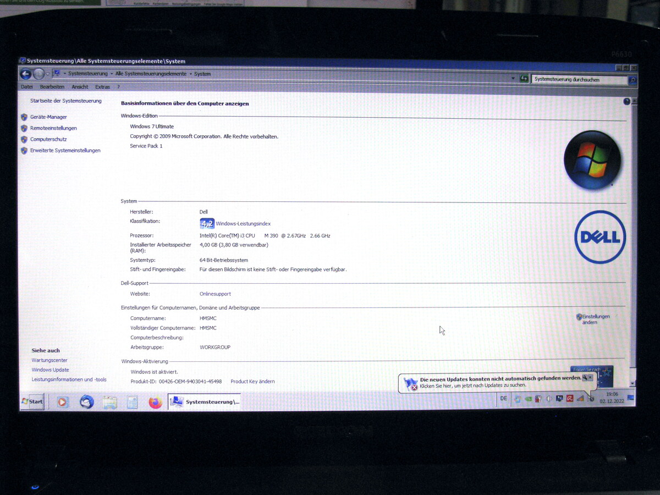Open the Bearbeiten menu

click(52, 87)
